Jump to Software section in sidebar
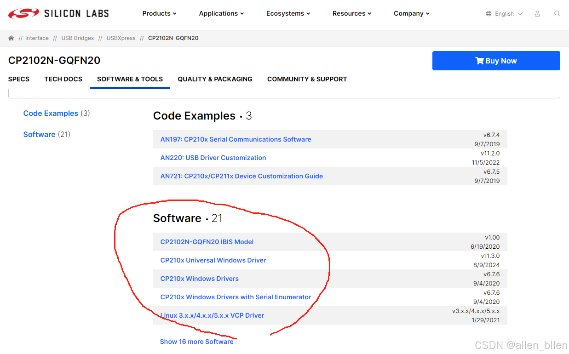This screenshot has width=569, height=354. pyautogui.click(x=40, y=134)
